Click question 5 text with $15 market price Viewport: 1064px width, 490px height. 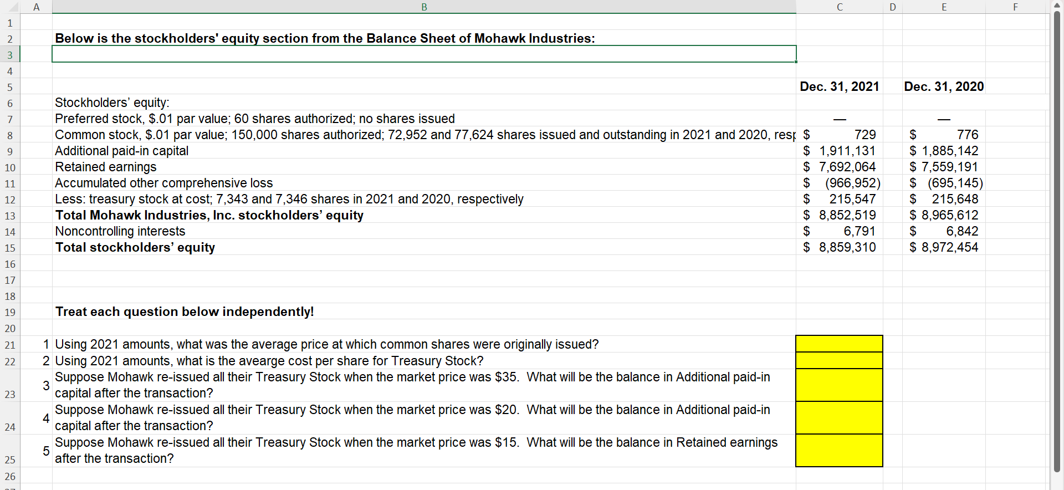[x=416, y=450]
